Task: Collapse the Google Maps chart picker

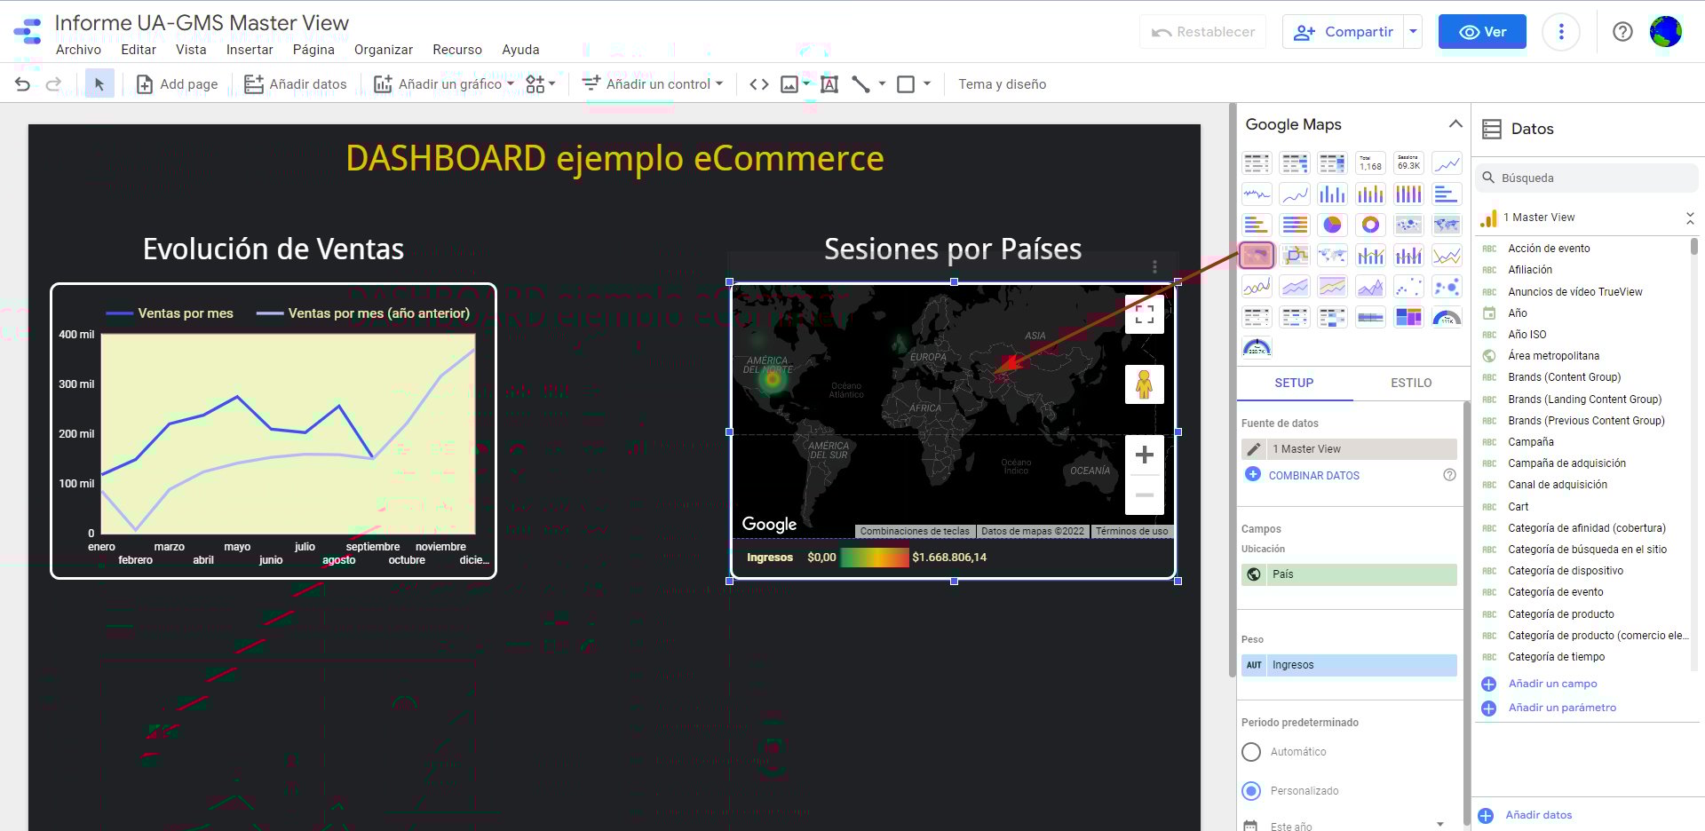Action: tap(1455, 124)
